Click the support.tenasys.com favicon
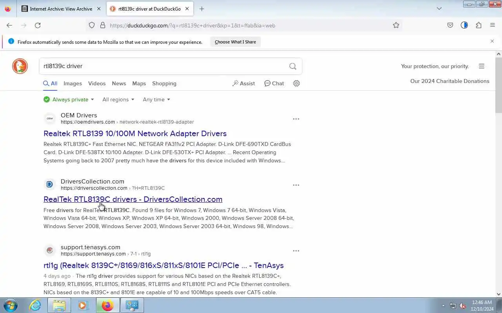Screen dimensions: 502x313 pos(50,250)
